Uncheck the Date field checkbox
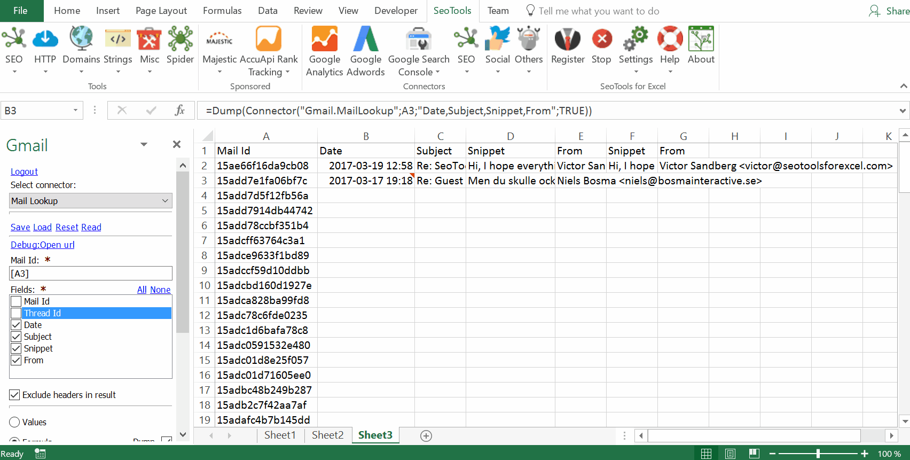 (17, 325)
